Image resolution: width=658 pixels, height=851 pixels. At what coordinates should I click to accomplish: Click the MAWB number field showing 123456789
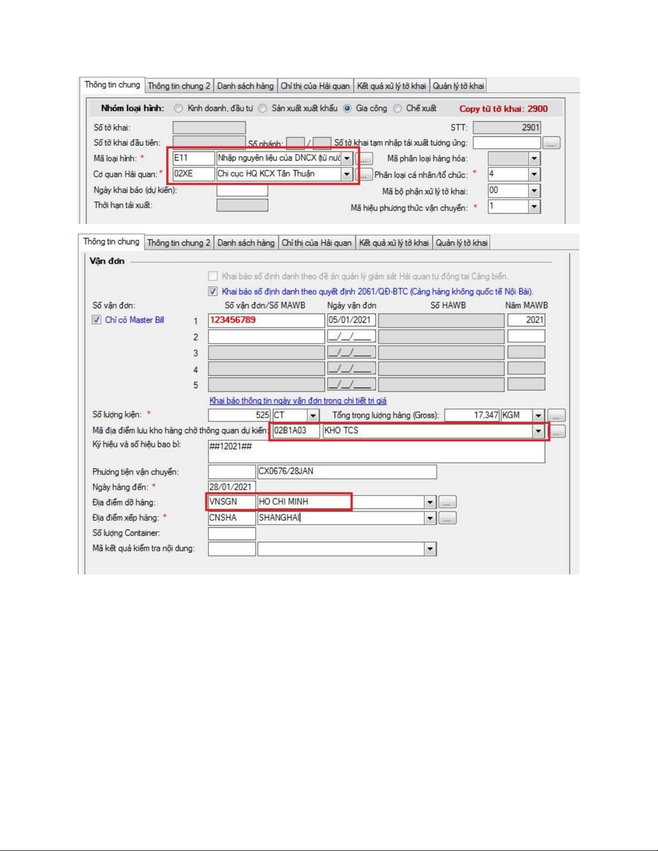(266, 321)
